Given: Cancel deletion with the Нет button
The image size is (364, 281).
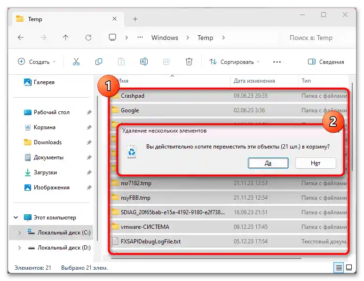Looking at the screenshot, I should point(316,163).
